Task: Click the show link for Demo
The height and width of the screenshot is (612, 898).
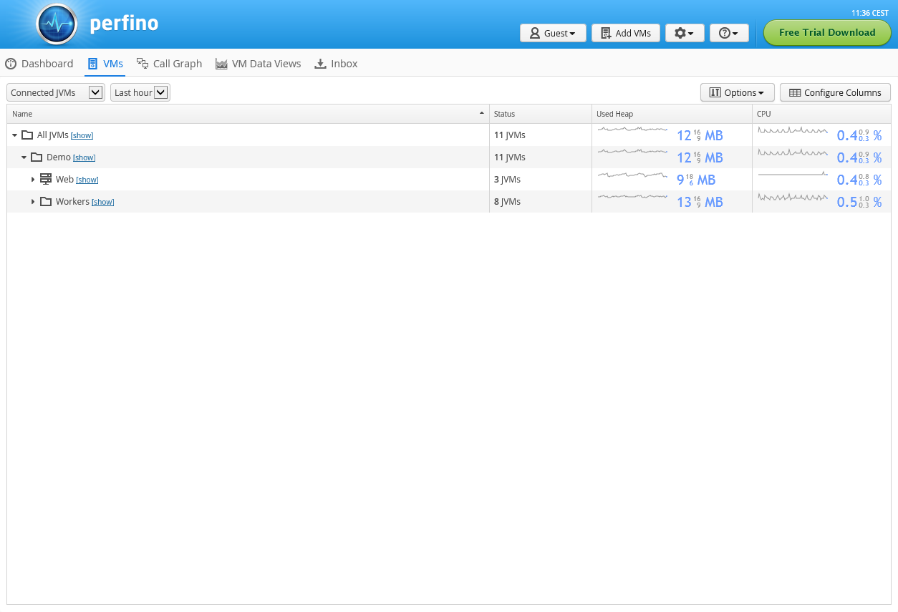Action: [x=85, y=157]
